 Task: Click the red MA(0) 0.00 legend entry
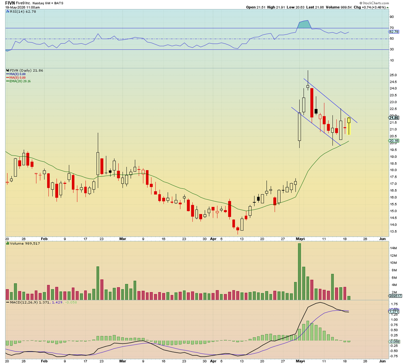(17, 78)
